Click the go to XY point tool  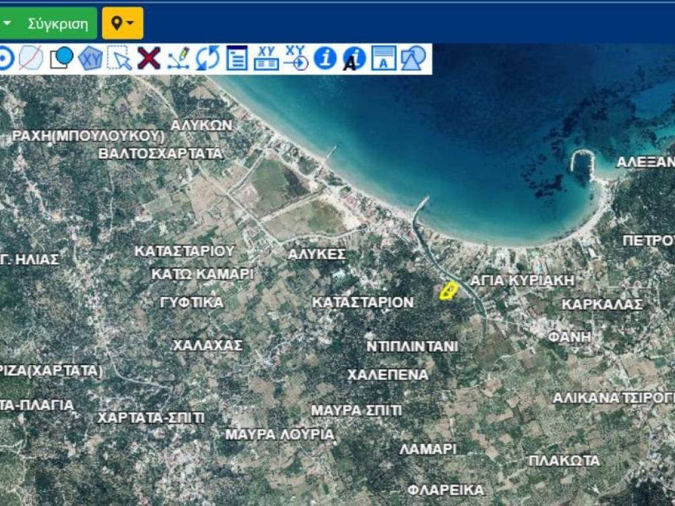296,59
